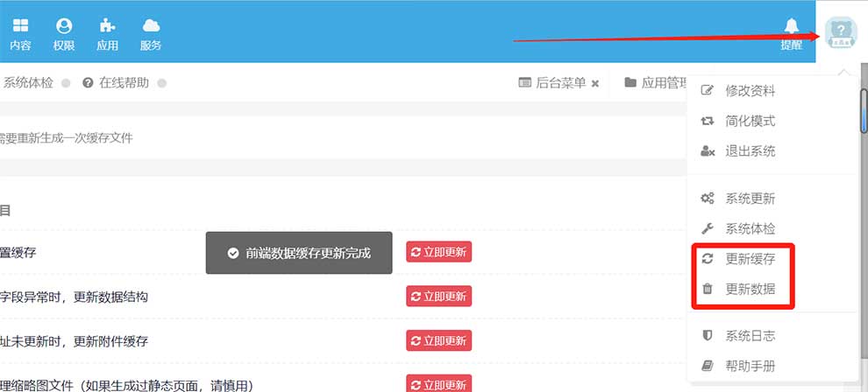Image resolution: width=868 pixels, height=392 pixels.
Task: Click 立即更新 button beside 前端数据缓存更新完成 message
Action: (x=438, y=252)
